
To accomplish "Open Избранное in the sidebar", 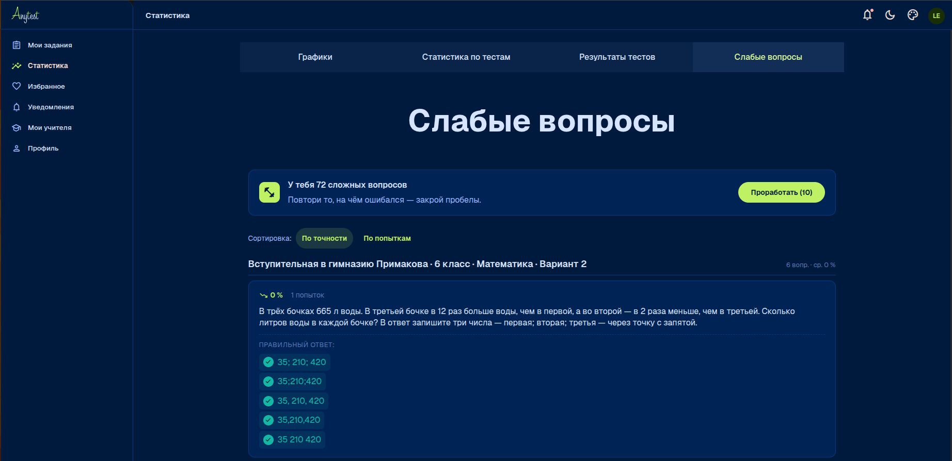I will pos(67,86).
